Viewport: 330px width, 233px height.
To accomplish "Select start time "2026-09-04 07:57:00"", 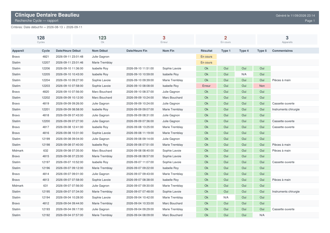I will (69, 215).
